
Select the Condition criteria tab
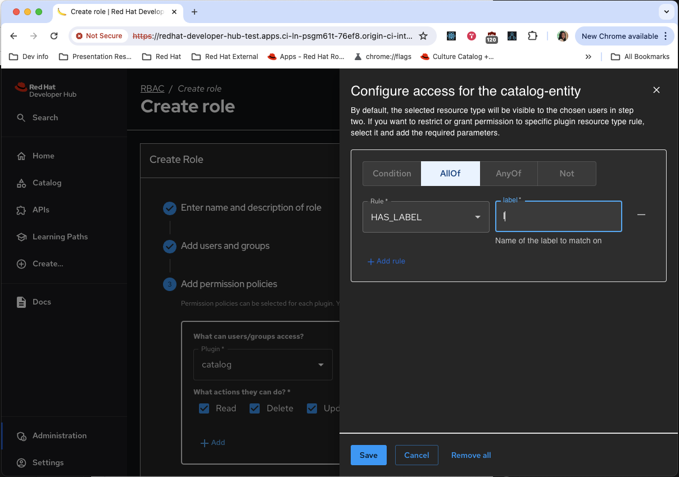(392, 174)
